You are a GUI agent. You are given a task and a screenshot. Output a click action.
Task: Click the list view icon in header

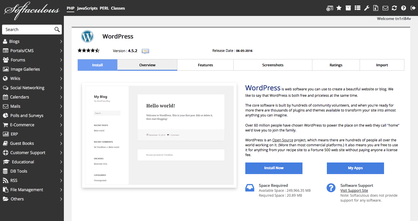357,8
